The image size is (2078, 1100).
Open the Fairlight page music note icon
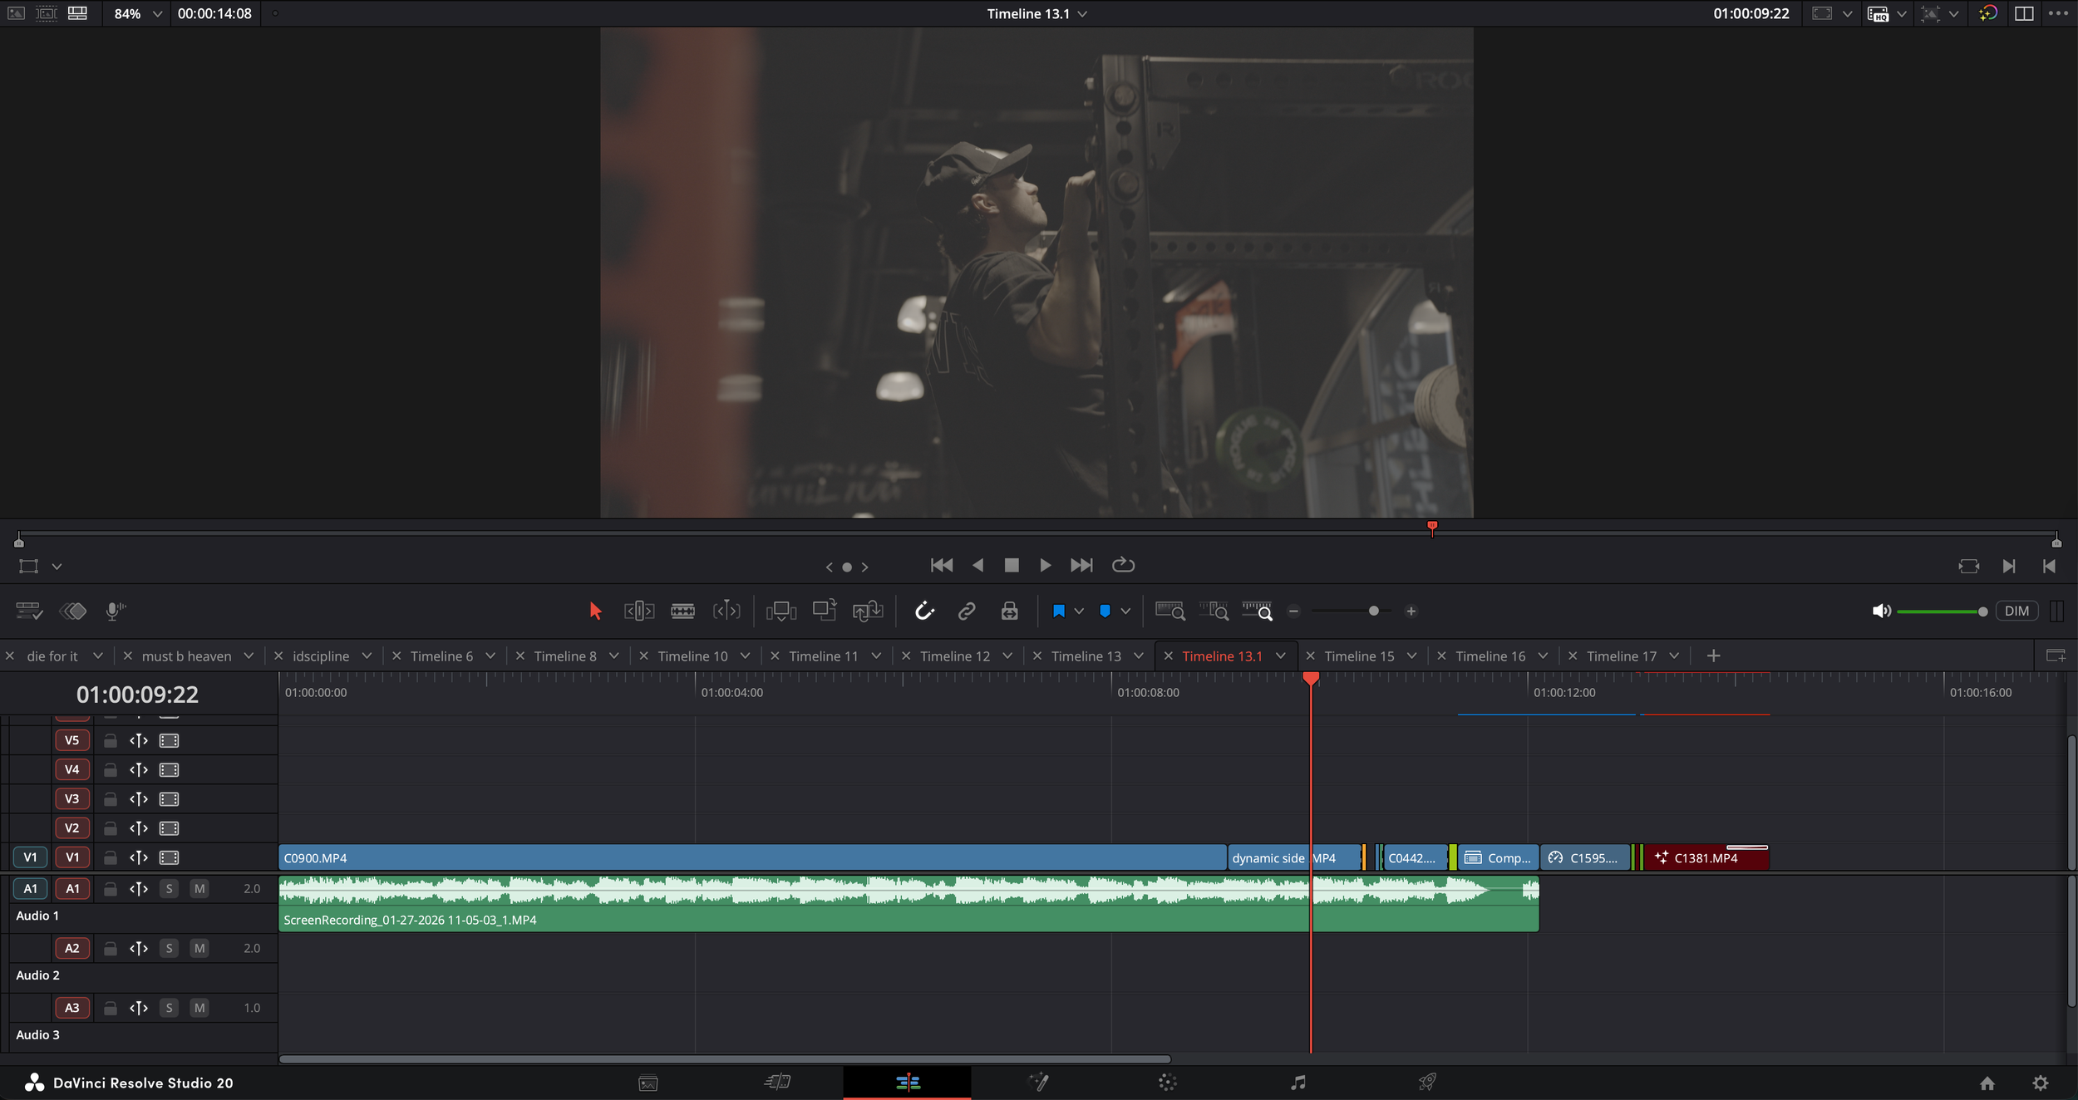tap(1298, 1083)
